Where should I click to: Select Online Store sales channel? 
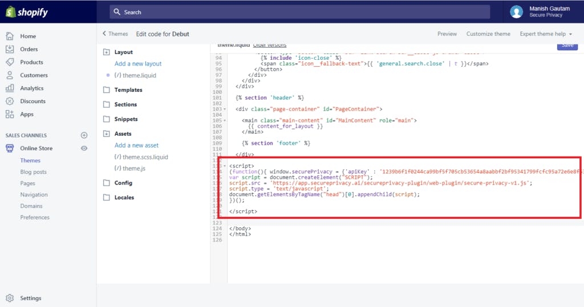(x=36, y=148)
